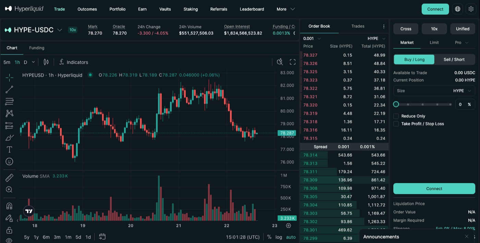
Task: Open the language globe menu
Action: tap(457, 9)
